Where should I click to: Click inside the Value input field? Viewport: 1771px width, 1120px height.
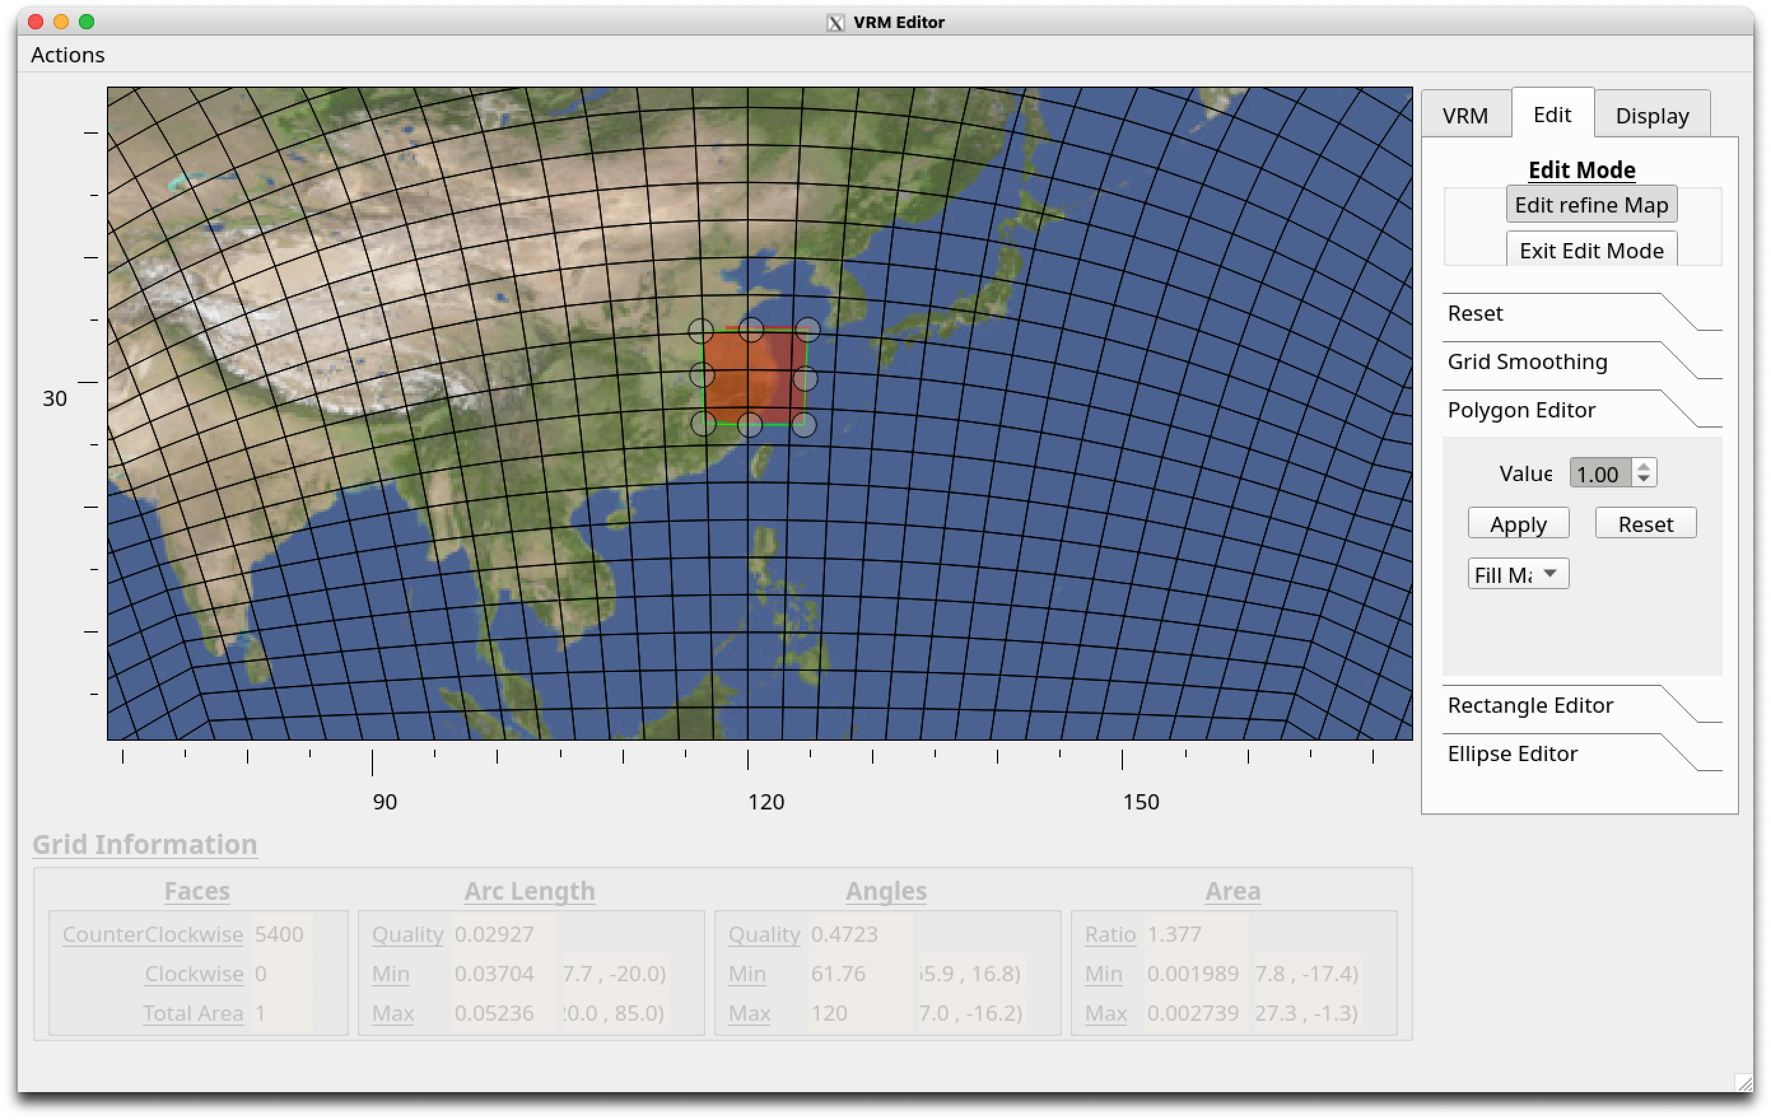point(1599,473)
